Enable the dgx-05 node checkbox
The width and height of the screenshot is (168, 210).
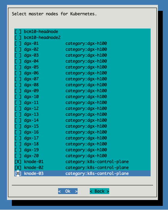point(18,67)
